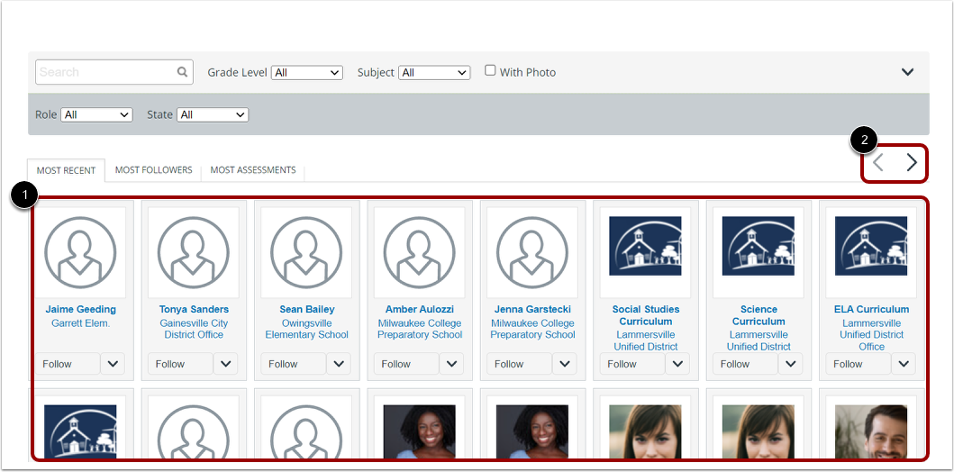This screenshot has width=954, height=472.
Task: Follow ELA Curriculum
Action: point(859,364)
